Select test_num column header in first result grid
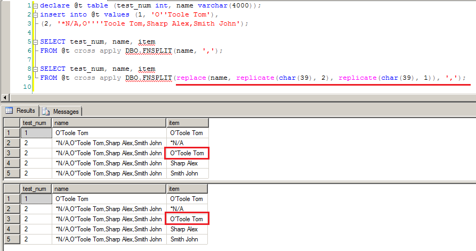Screen dimensions: 476x251 coord(36,123)
